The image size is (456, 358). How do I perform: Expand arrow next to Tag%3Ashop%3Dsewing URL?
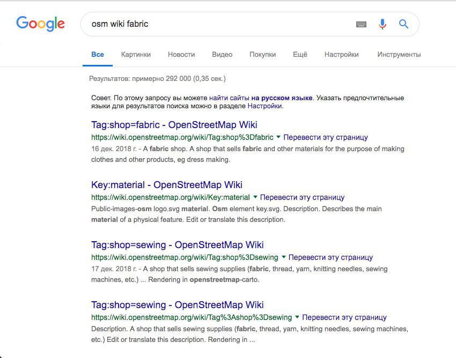click(x=297, y=317)
